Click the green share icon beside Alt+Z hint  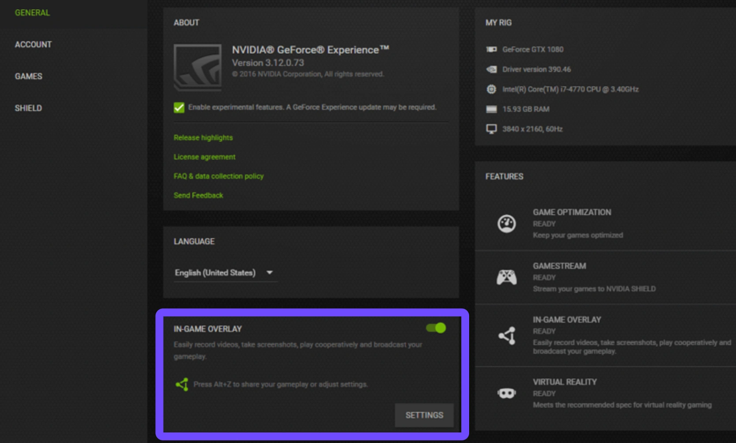tap(182, 384)
